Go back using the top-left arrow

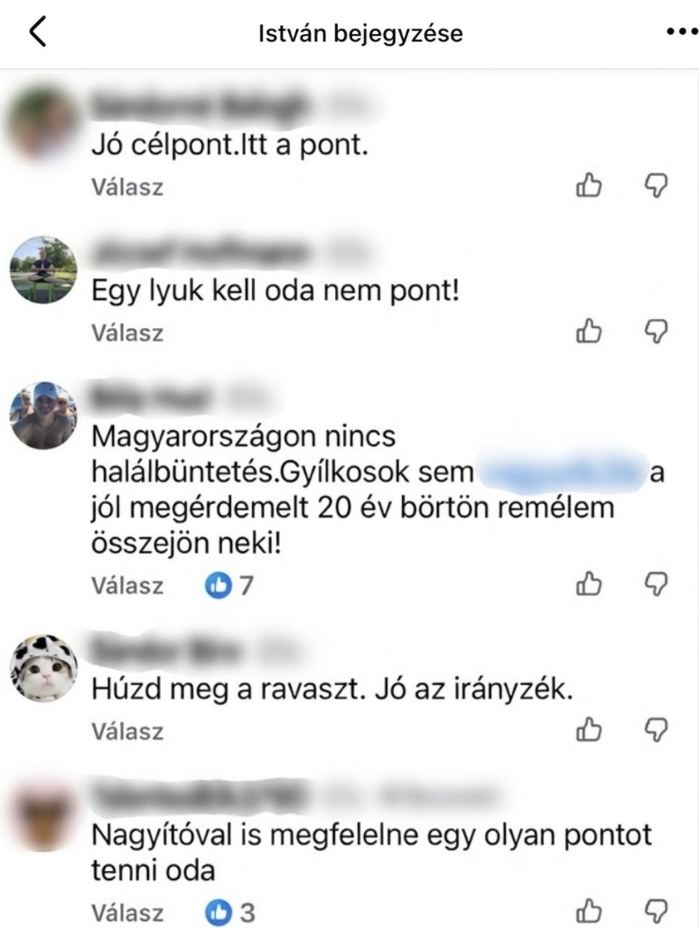coord(38,32)
